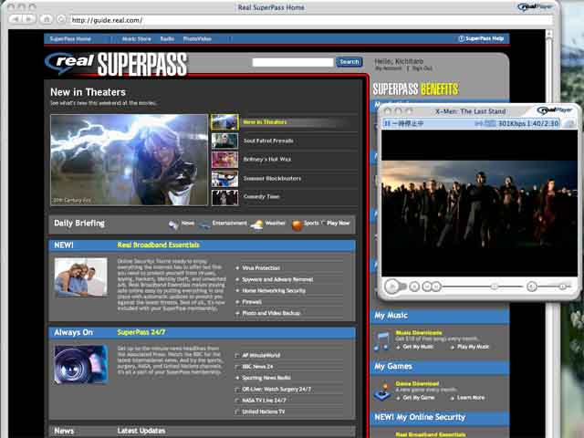Click the music note icon under My Music
Viewport: 584px width, 438px height.
[381, 340]
